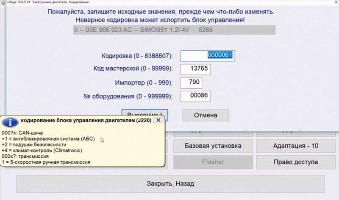
Task: Click the vdApp window title bar
Action: pos(169,3)
